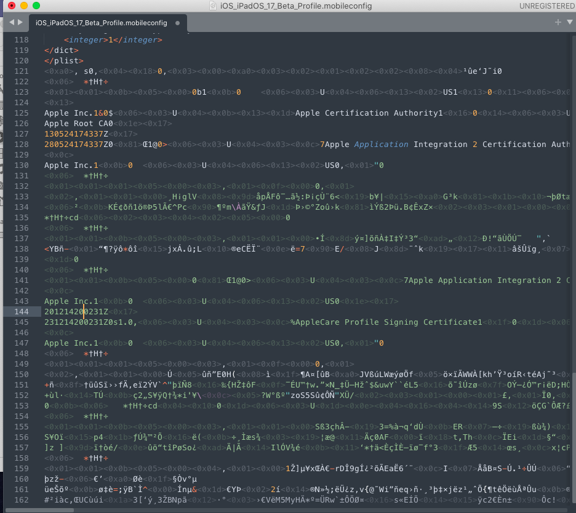The image size is (576, 513).
Task: Click the 'S¥Oï' text on line 156
Action: point(54,437)
